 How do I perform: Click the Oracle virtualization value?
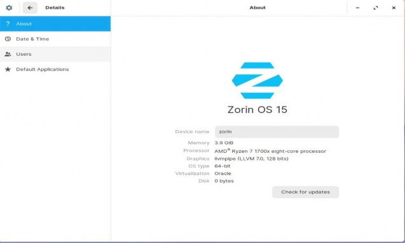click(x=223, y=173)
